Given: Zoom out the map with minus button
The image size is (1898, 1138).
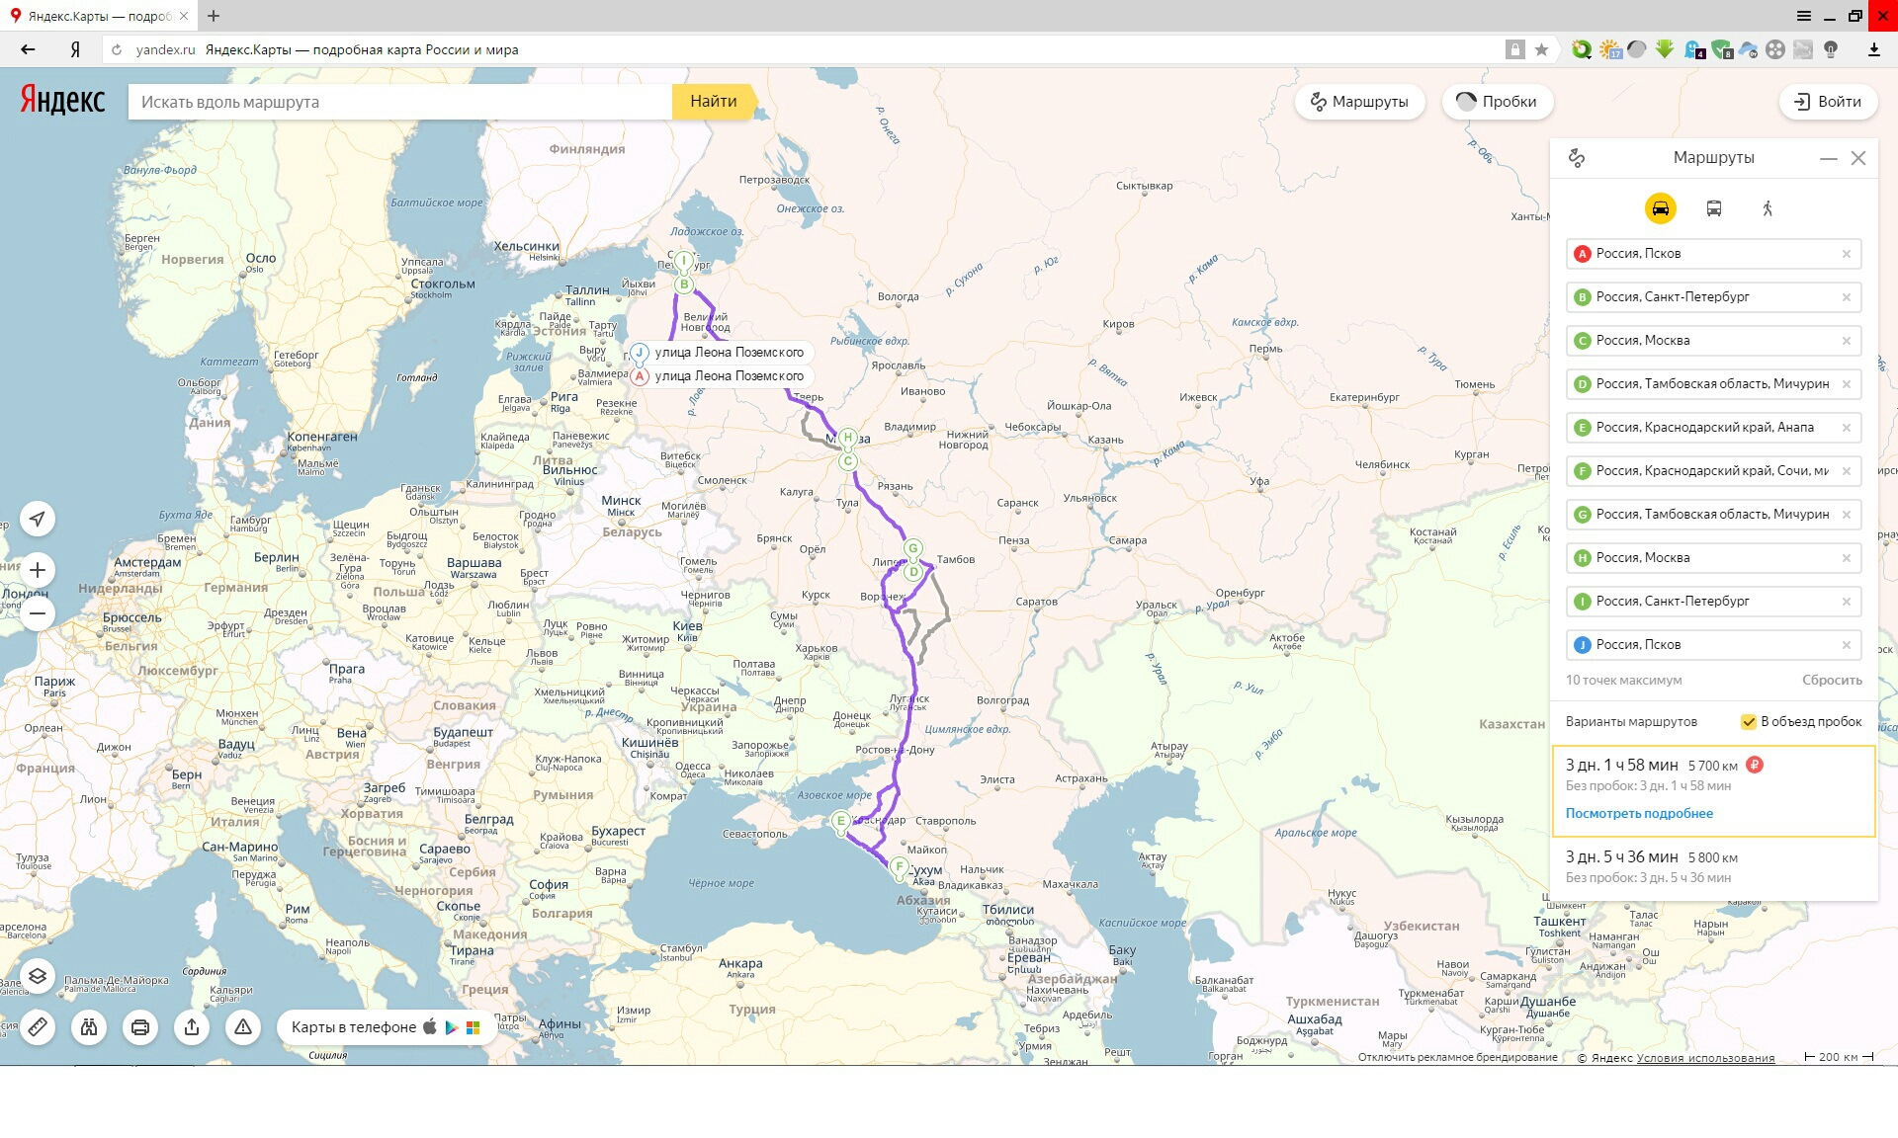Looking at the screenshot, I should (x=38, y=613).
